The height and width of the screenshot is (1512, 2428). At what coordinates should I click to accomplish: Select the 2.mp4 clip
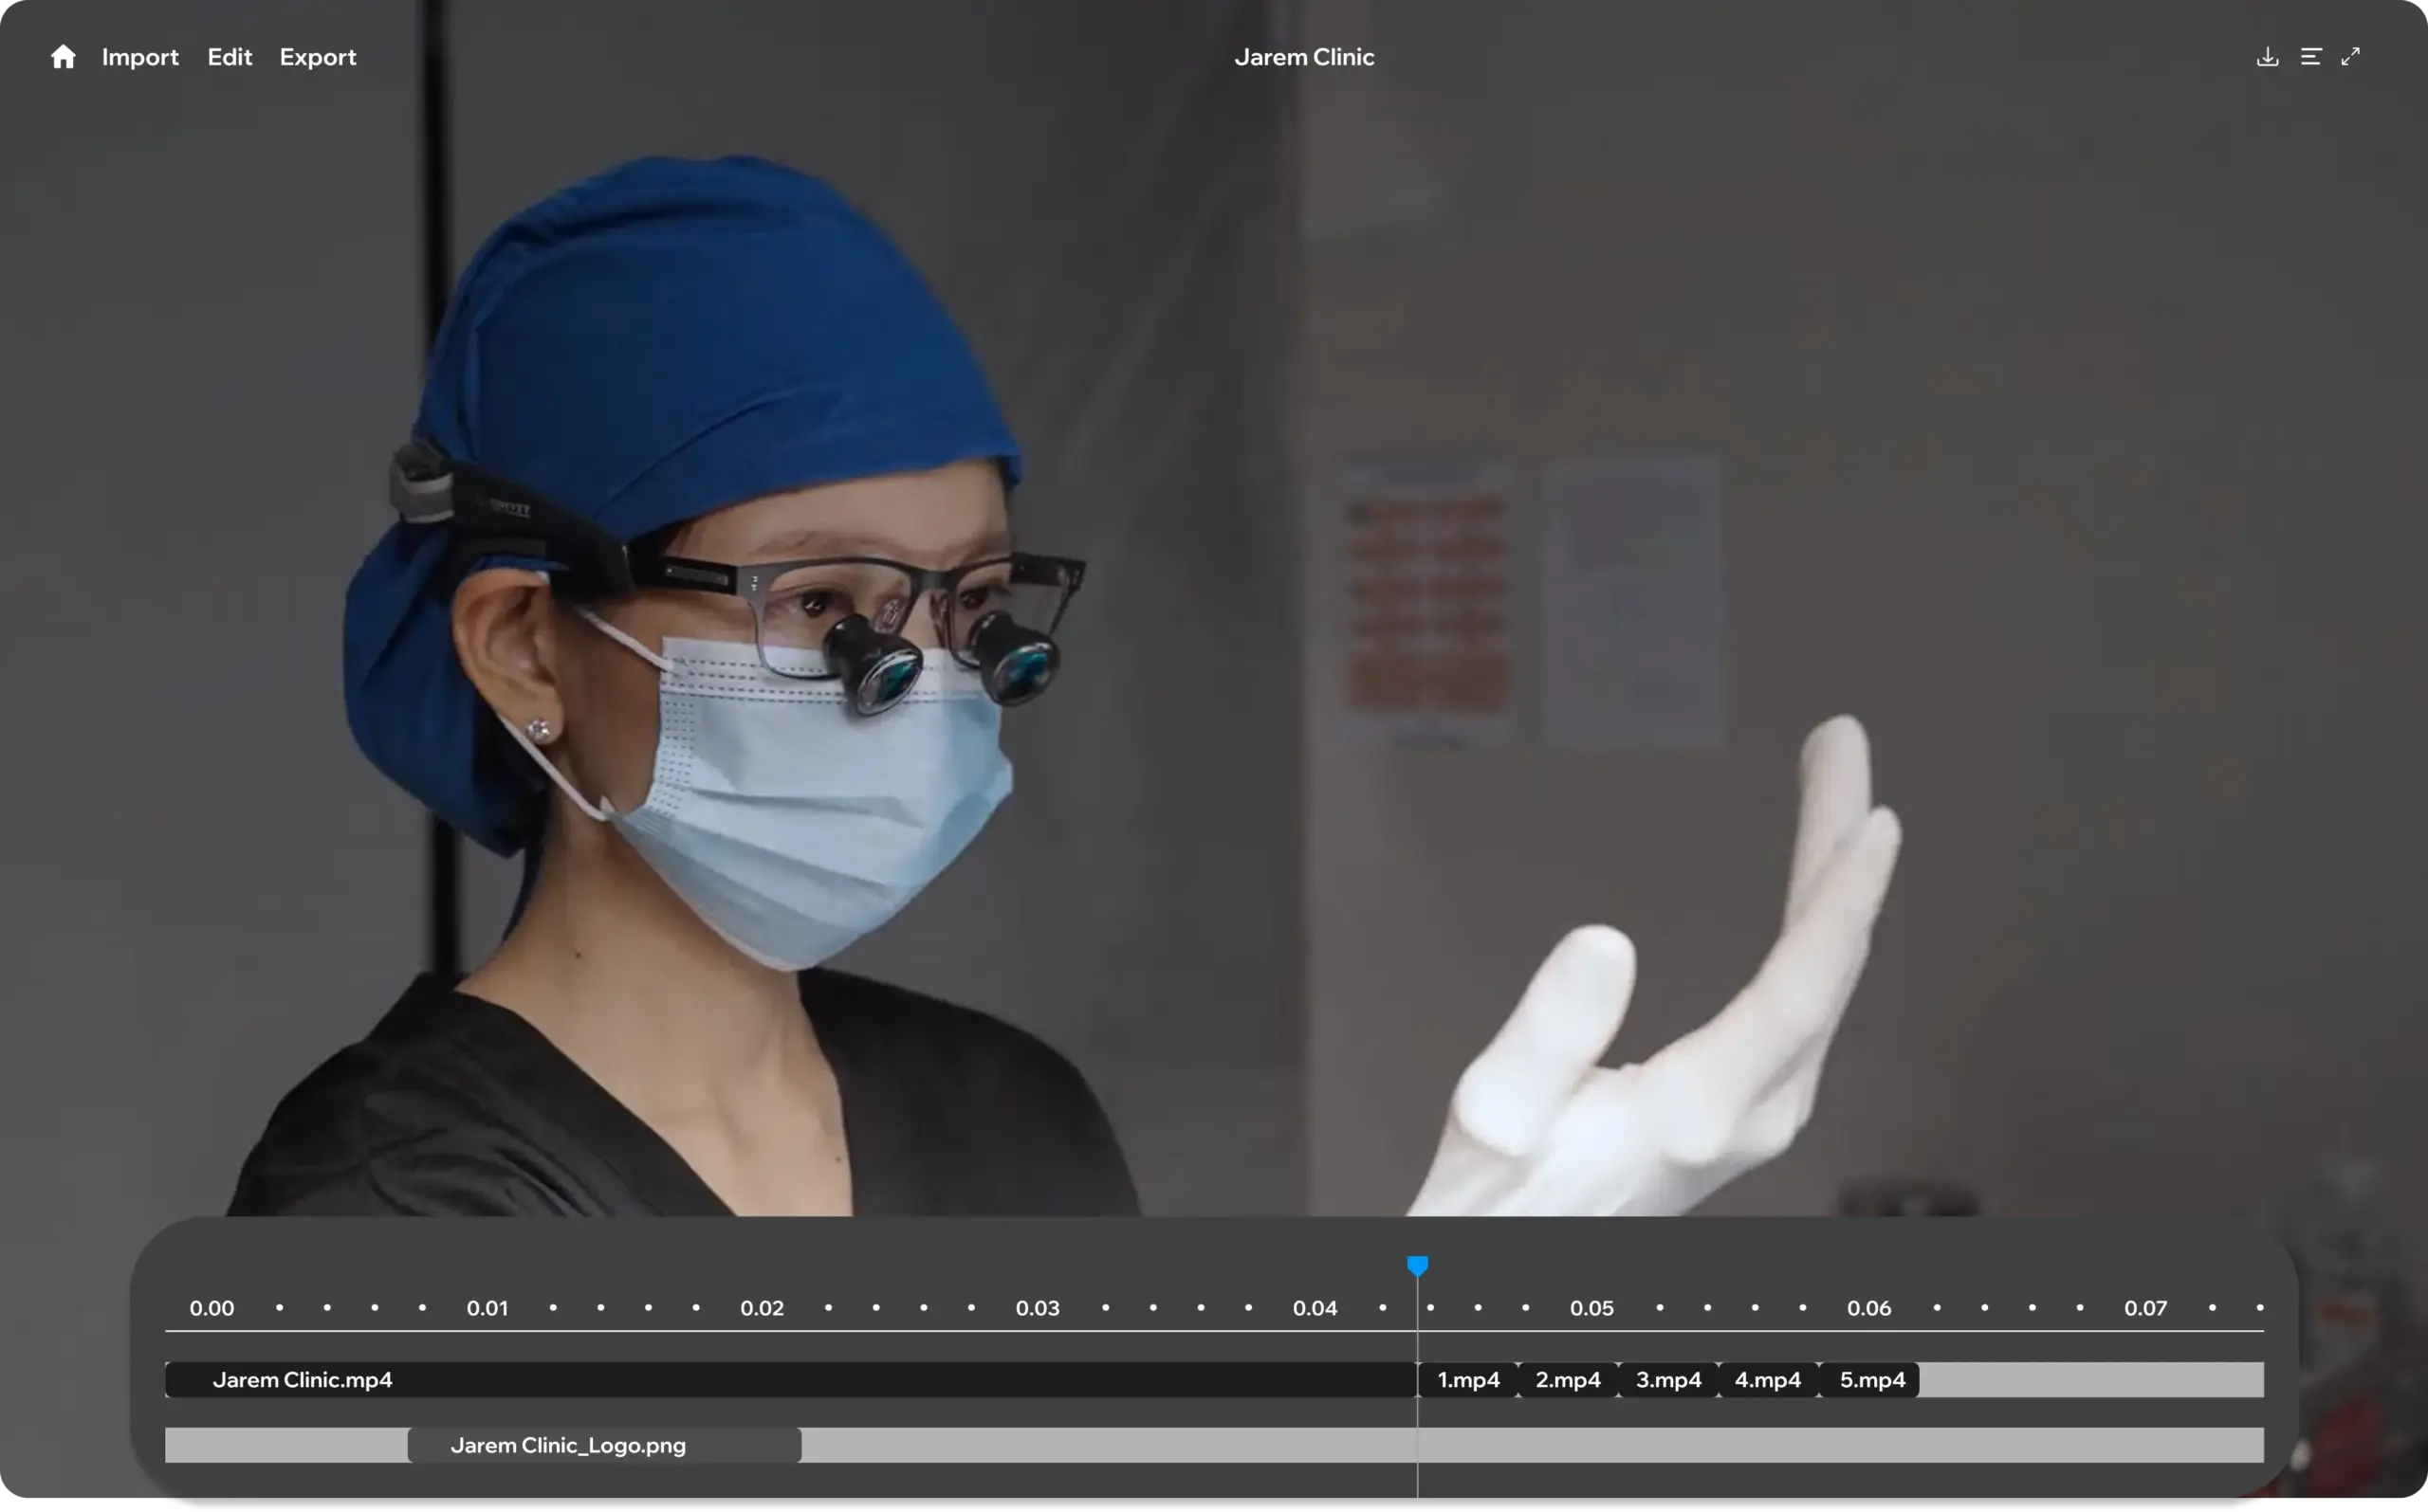[1568, 1380]
